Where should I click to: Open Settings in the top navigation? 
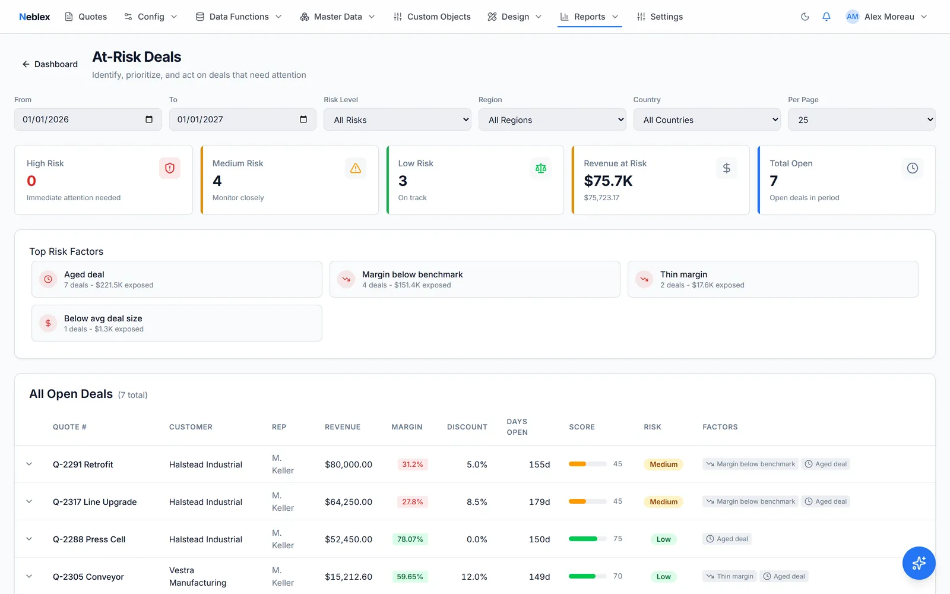[x=660, y=17]
